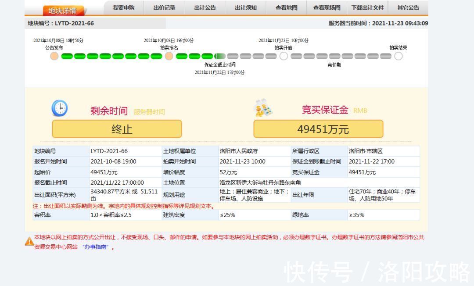The height and width of the screenshot is (286, 474).
Task: Open the 我要申购 tab
Action: click(x=123, y=7)
